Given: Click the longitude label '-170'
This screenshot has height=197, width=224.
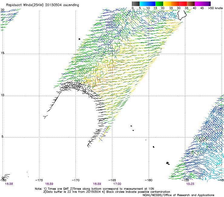Looking at the screenshot, I should 76,180.
